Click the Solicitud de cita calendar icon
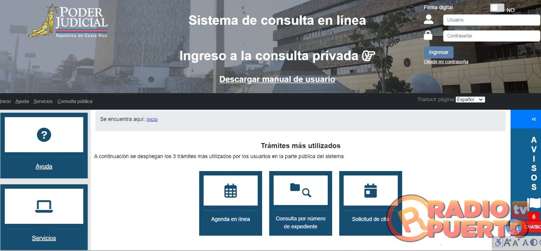 371,191
